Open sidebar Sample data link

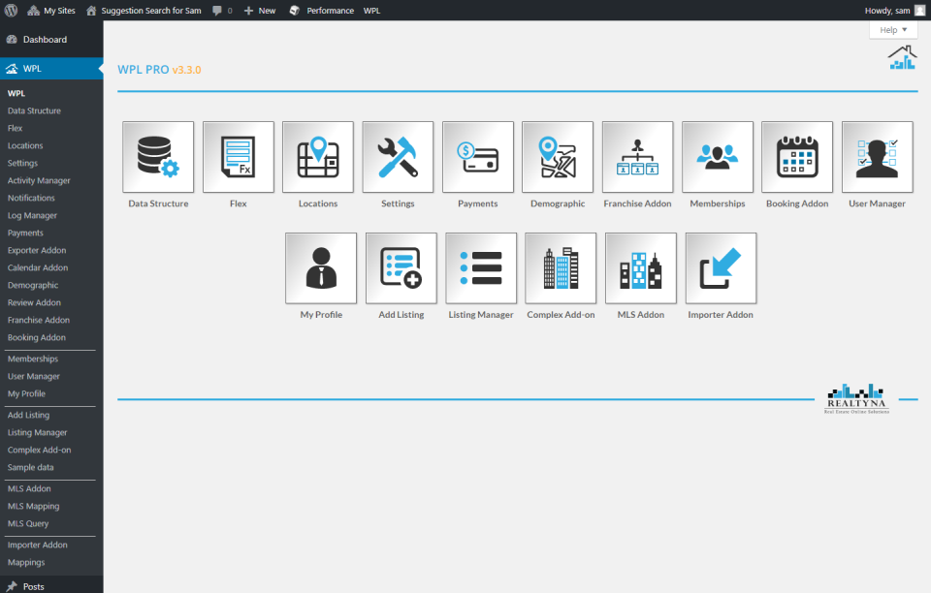(x=30, y=467)
